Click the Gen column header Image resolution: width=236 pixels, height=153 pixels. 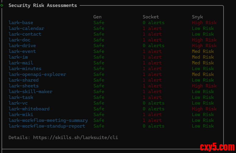pos(97,17)
